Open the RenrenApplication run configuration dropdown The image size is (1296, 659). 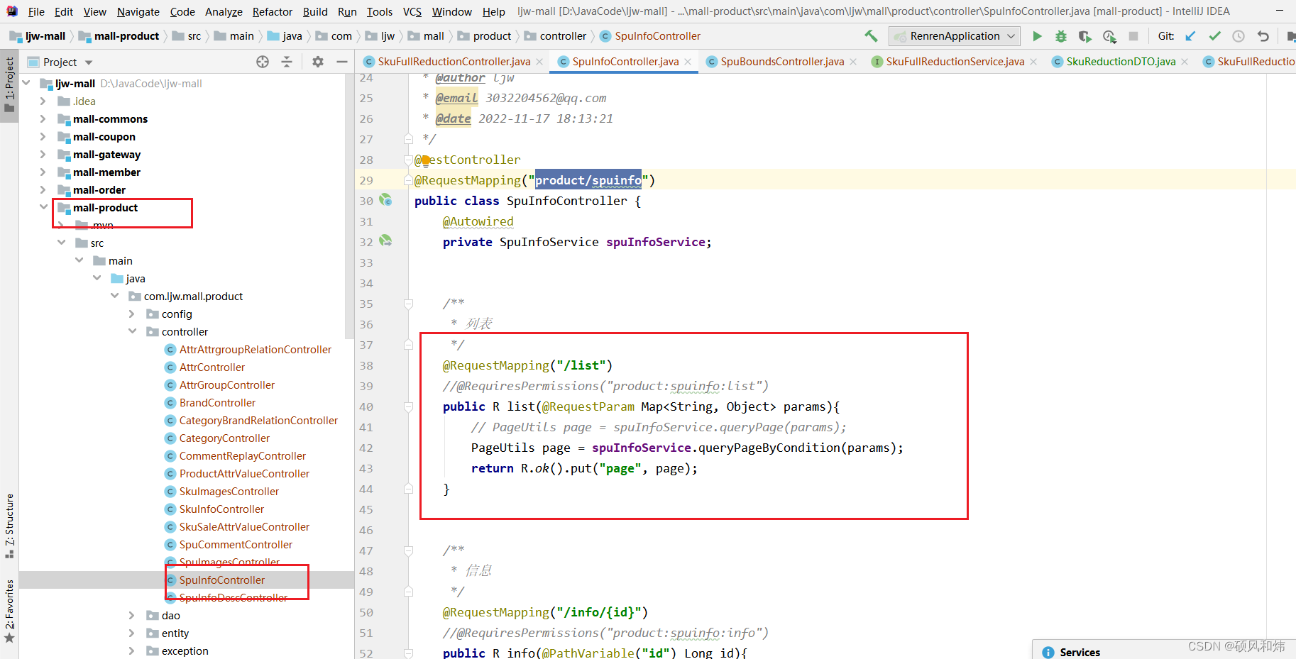955,36
